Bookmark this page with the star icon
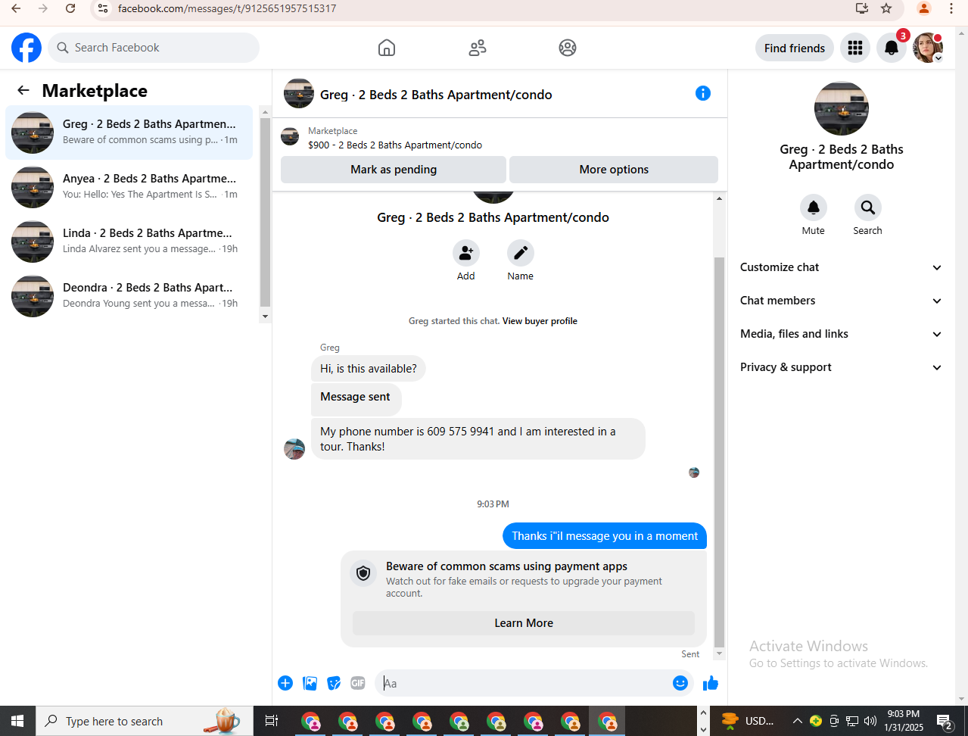The image size is (968, 736). (x=886, y=8)
